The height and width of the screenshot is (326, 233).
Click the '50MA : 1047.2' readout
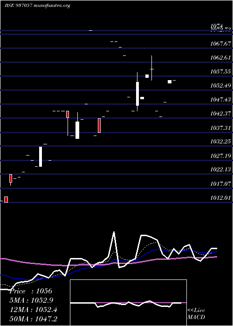click(x=34, y=319)
